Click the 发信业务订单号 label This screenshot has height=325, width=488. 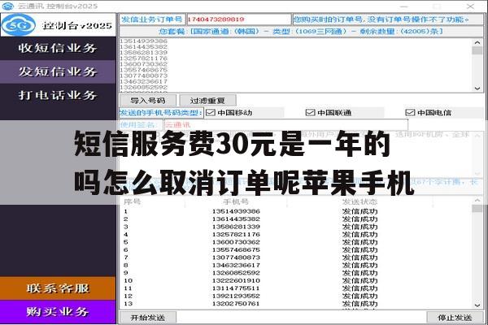tap(152, 19)
